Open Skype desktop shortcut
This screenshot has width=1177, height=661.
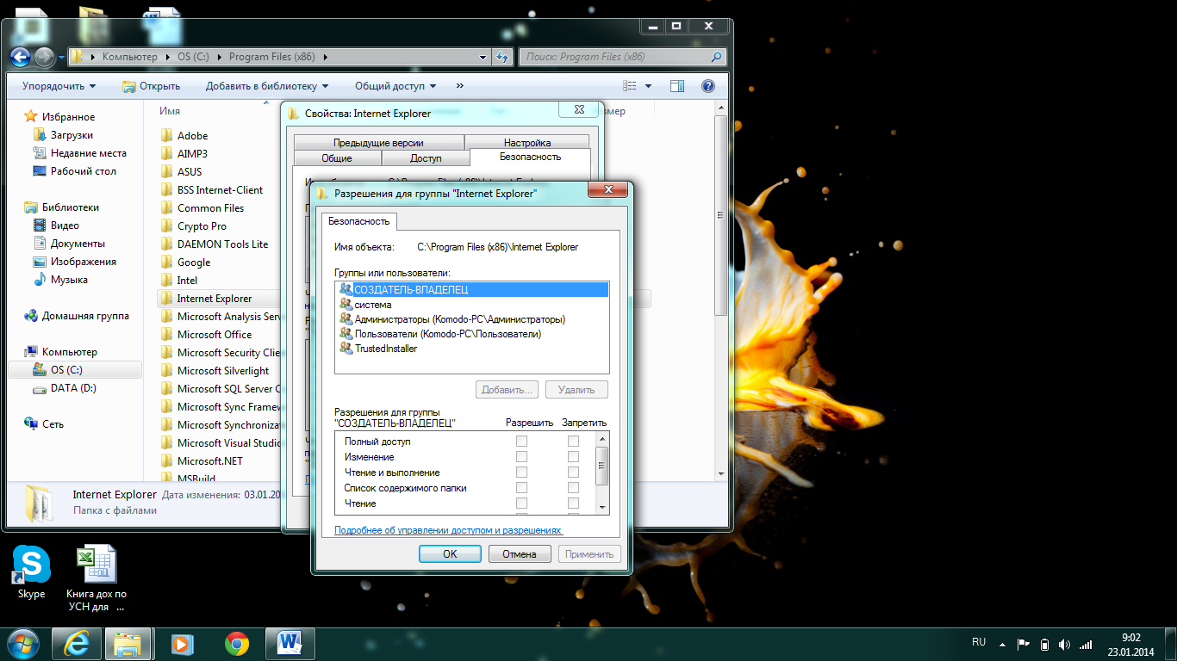coord(31,572)
